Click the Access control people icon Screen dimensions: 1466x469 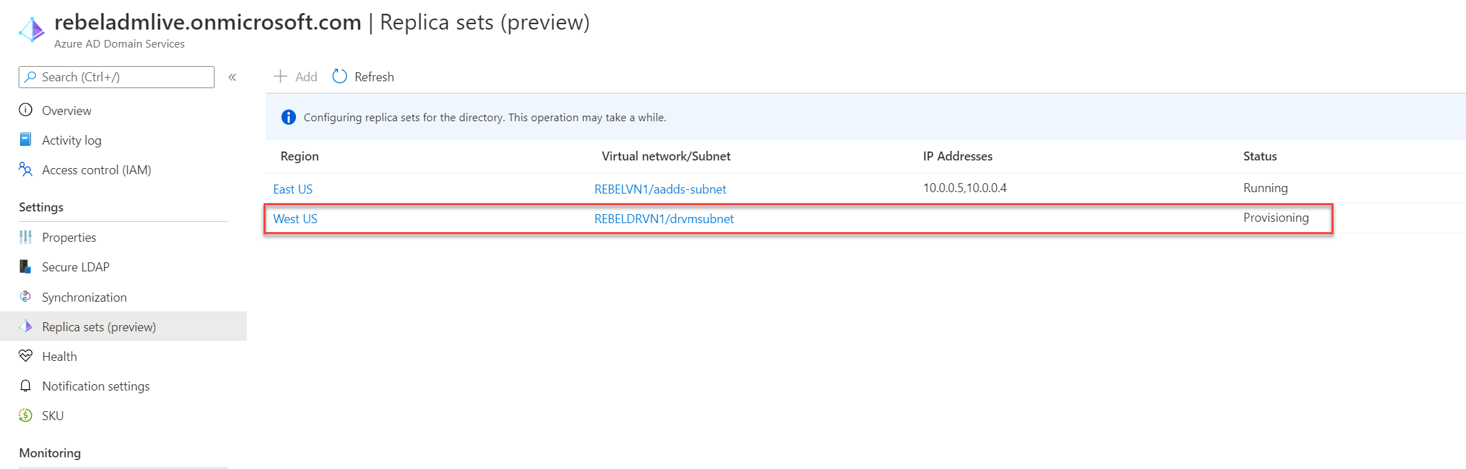(26, 169)
